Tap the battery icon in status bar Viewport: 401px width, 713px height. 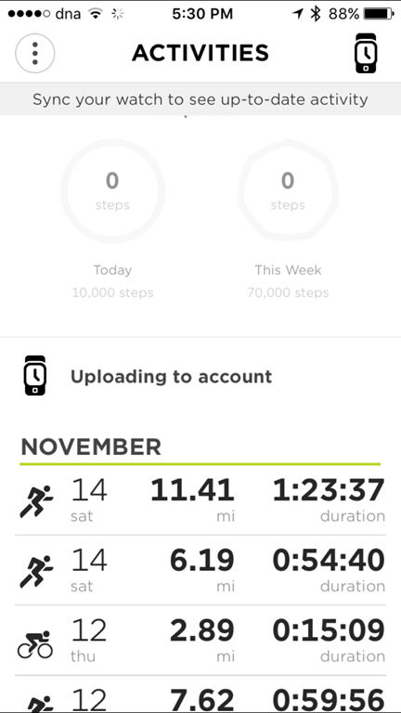379,14
